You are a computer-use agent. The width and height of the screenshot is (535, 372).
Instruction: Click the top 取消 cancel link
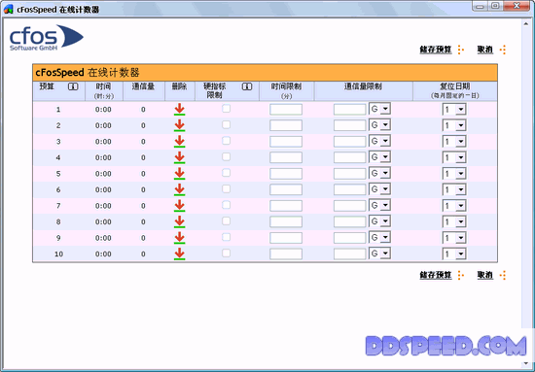coord(485,50)
